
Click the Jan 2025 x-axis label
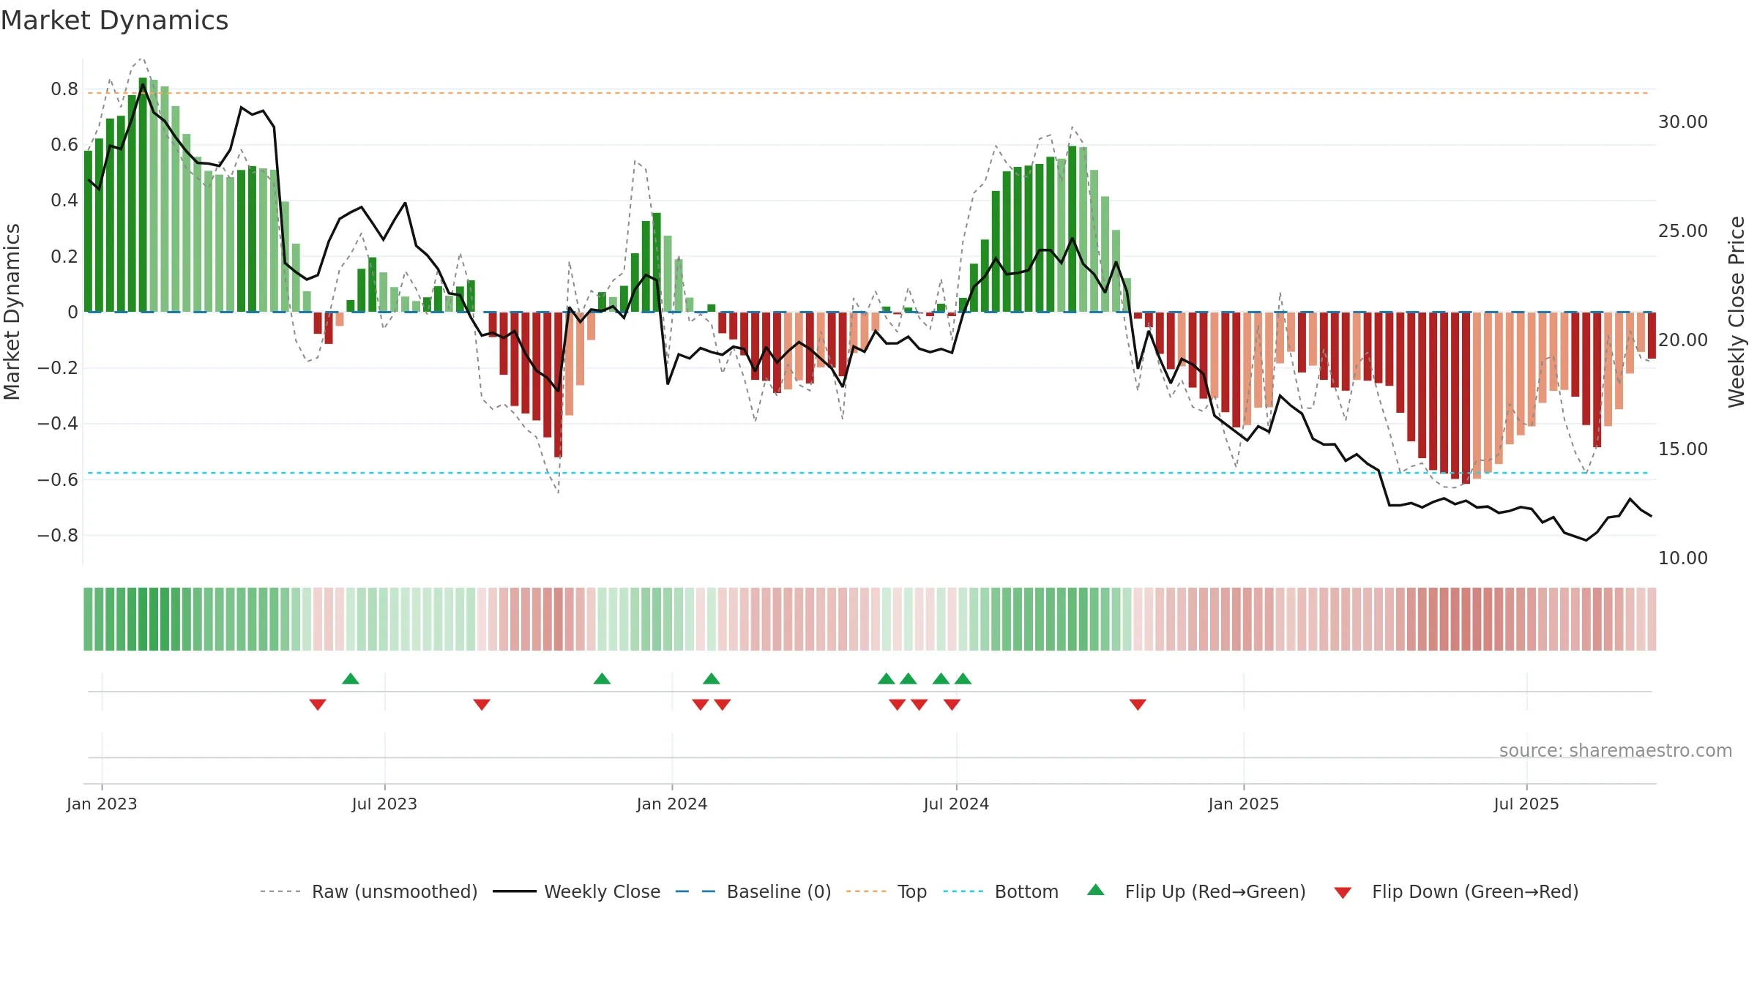1244,804
